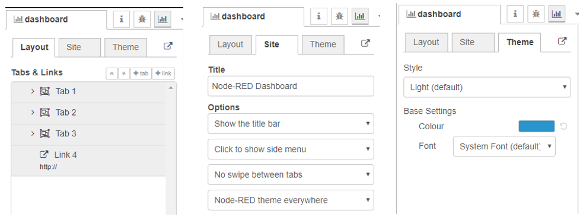
Task: Add a new link with +link button
Action: pyautogui.click(x=163, y=74)
